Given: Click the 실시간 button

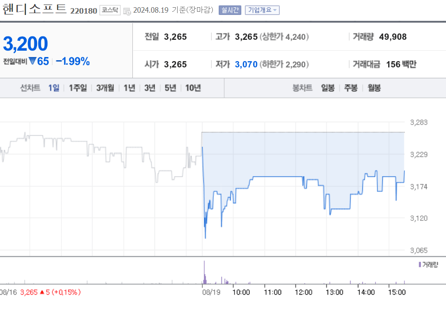Looking at the screenshot, I should pos(230,10).
